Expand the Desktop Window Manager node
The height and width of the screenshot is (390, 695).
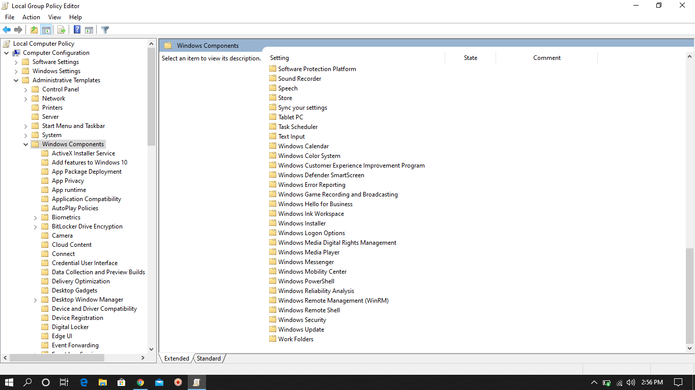(x=35, y=300)
